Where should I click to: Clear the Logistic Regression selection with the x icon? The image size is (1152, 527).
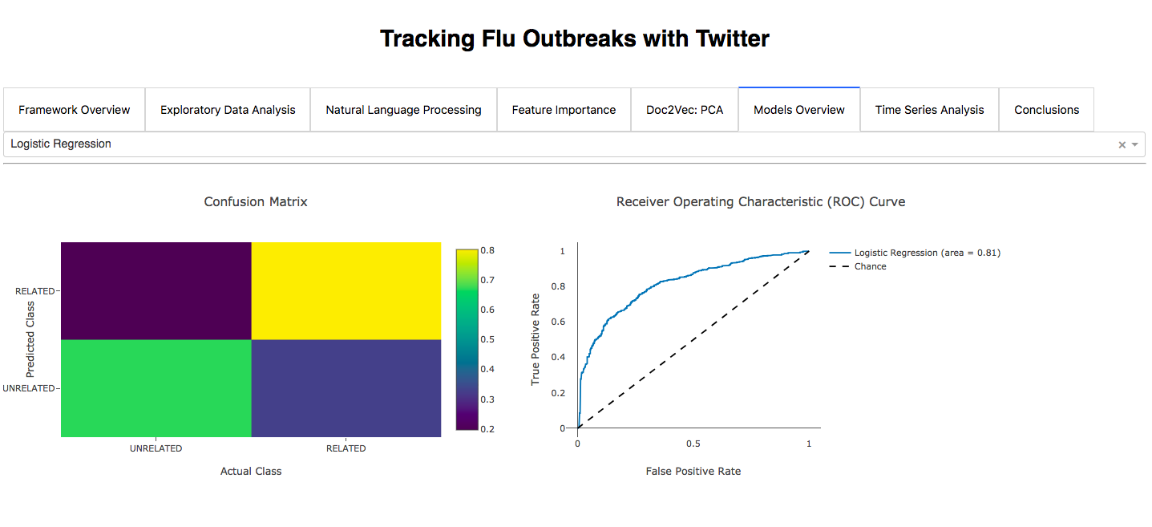coord(1122,144)
